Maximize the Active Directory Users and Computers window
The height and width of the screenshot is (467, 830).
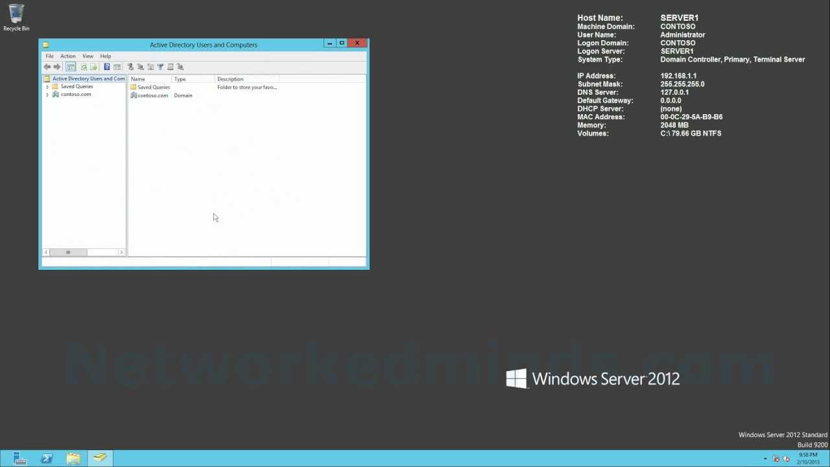click(342, 43)
